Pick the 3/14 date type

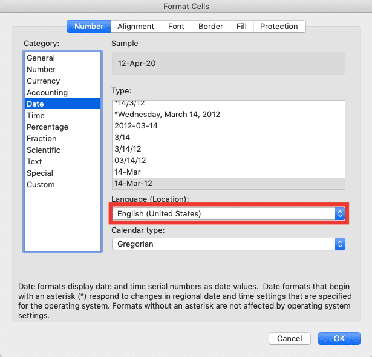(229, 138)
